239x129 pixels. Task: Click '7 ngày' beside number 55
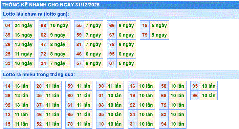(x=93, y=25)
